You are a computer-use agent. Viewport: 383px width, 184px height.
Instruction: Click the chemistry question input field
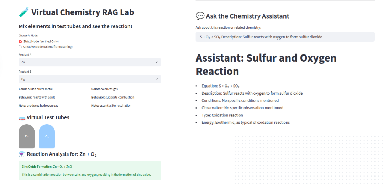pos(285,37)
